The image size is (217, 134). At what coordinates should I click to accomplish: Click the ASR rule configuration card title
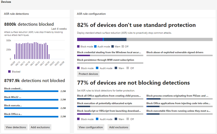tap(91, 14)
